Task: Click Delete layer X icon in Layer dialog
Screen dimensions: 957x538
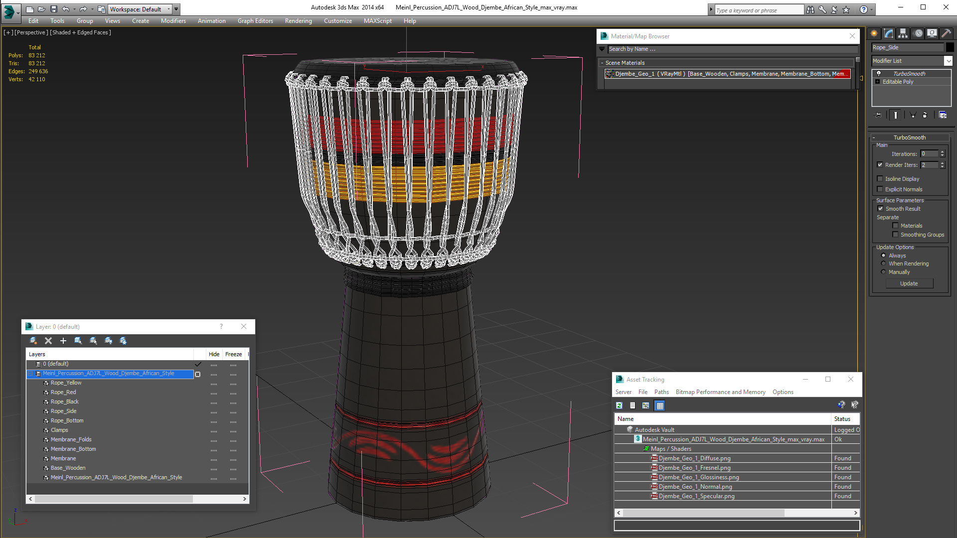Action: [x=48, y=341]
